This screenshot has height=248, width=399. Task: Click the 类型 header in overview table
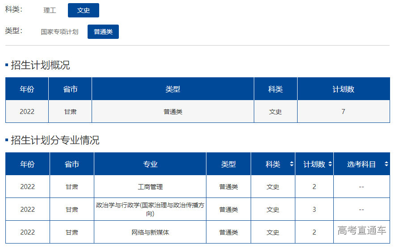[172, 89]
